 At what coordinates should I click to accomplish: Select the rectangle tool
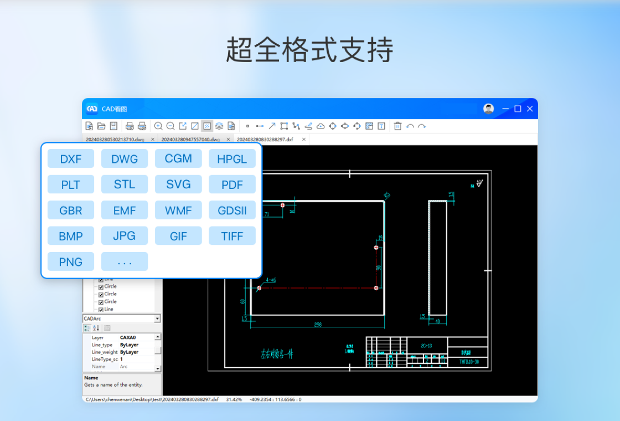click(x=284, y=126)
